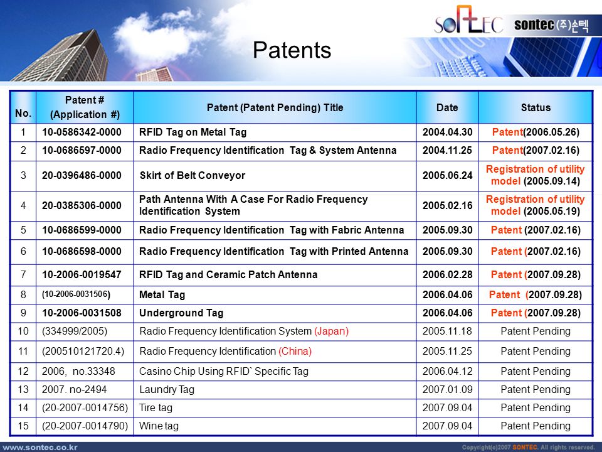Viewport: 602px width, 452px height.
Task: Click the 'Metal Tag' title in row 8
Action: 162,295
